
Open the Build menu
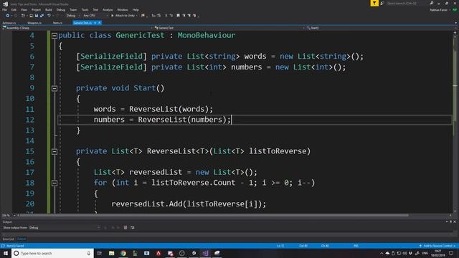(x=49, y=9)
